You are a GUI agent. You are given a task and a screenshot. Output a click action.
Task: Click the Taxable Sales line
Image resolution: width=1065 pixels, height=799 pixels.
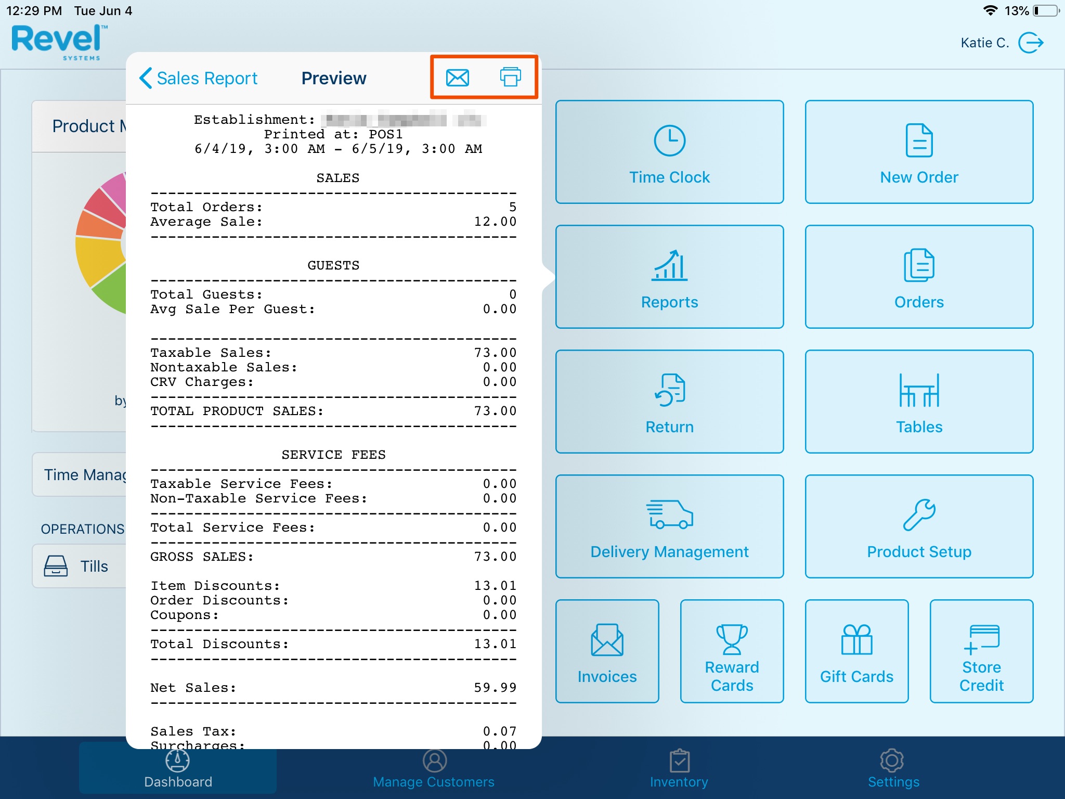pyautogui.click(x=333, y=353)
